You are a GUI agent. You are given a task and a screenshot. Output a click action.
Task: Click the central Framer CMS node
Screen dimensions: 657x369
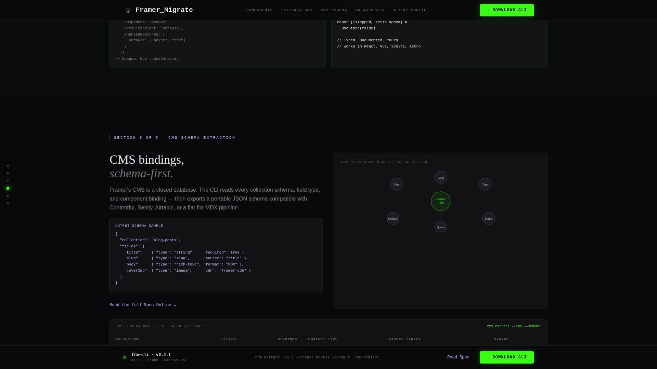pos(440,201)
